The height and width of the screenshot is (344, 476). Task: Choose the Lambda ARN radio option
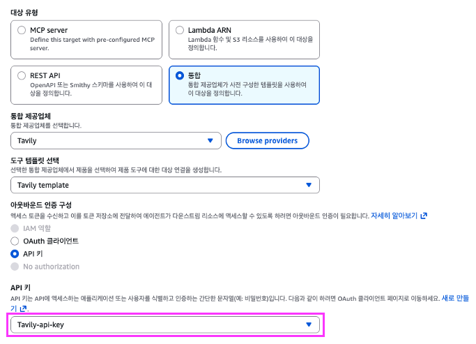point(181,31)
